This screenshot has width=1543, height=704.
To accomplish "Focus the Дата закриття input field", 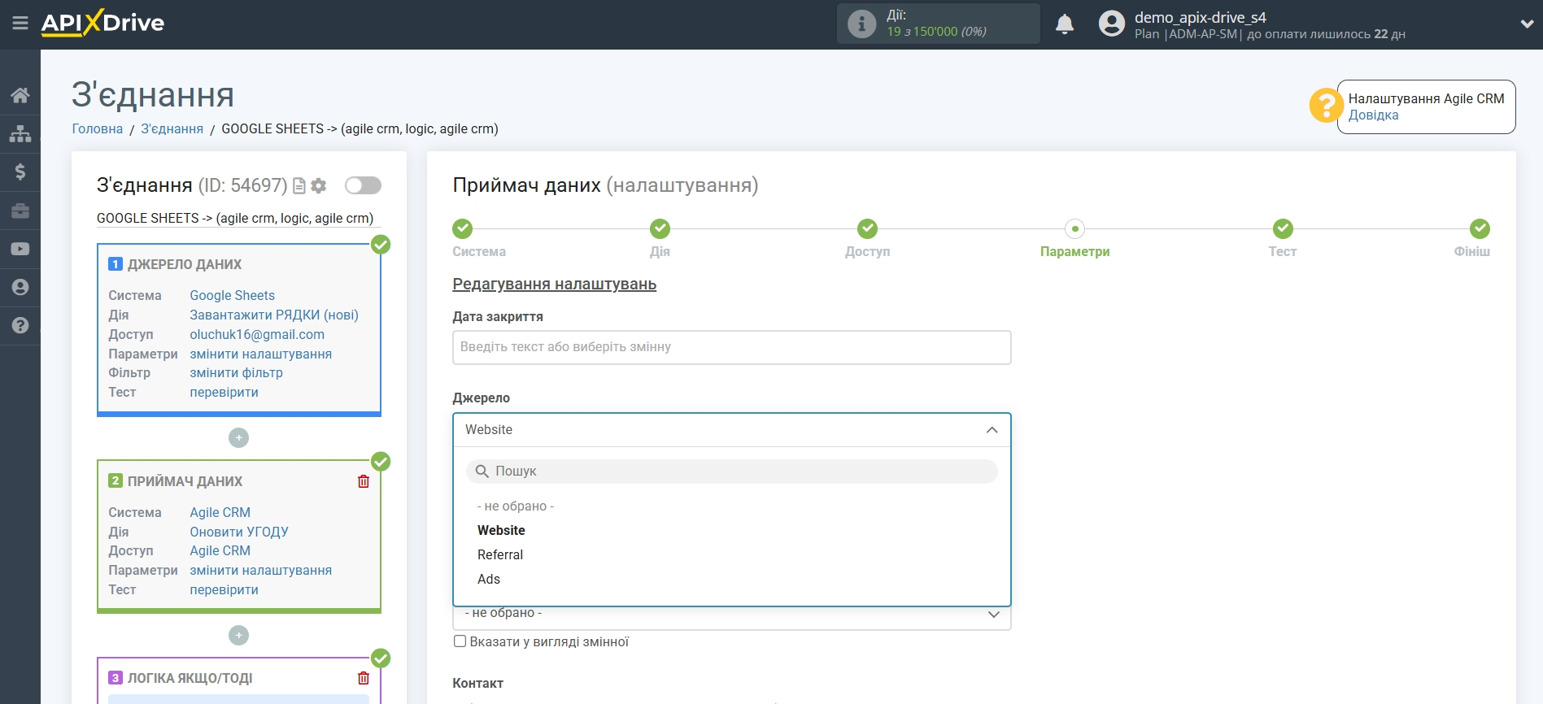I will pyautogui.click(x=731, y=347).
